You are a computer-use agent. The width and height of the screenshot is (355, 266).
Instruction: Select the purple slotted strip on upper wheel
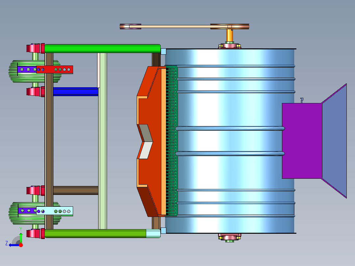pyautogui.click(x=27, y=69)
